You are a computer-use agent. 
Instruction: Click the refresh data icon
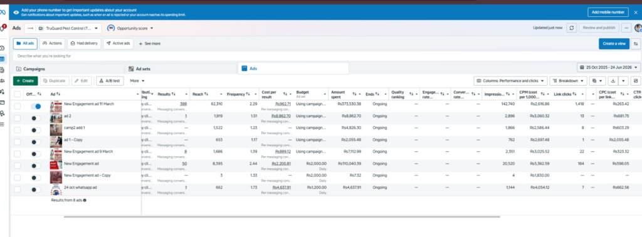(572, 28)
